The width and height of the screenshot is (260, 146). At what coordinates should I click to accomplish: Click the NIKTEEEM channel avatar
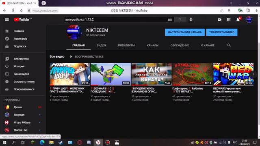click(74, 32)
